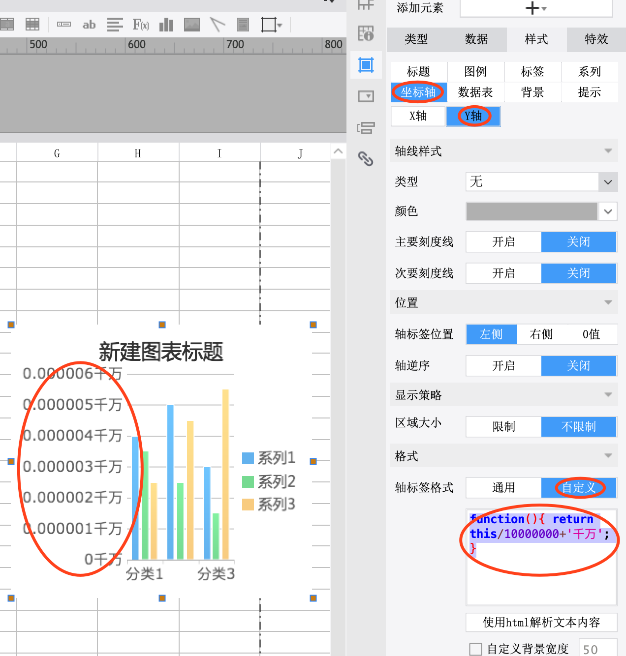Click 使用html解析文本内容 button
The image size is (626, 656).
(x=541, y=623)
